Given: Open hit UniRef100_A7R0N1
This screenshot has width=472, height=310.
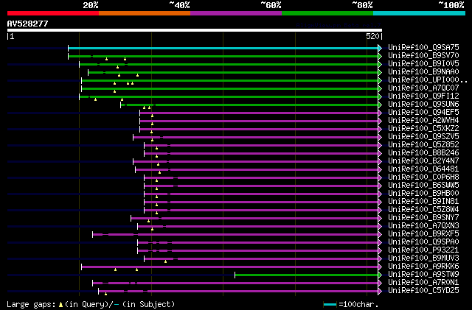Looking at the screenshot, I should [x=423, y=283].
